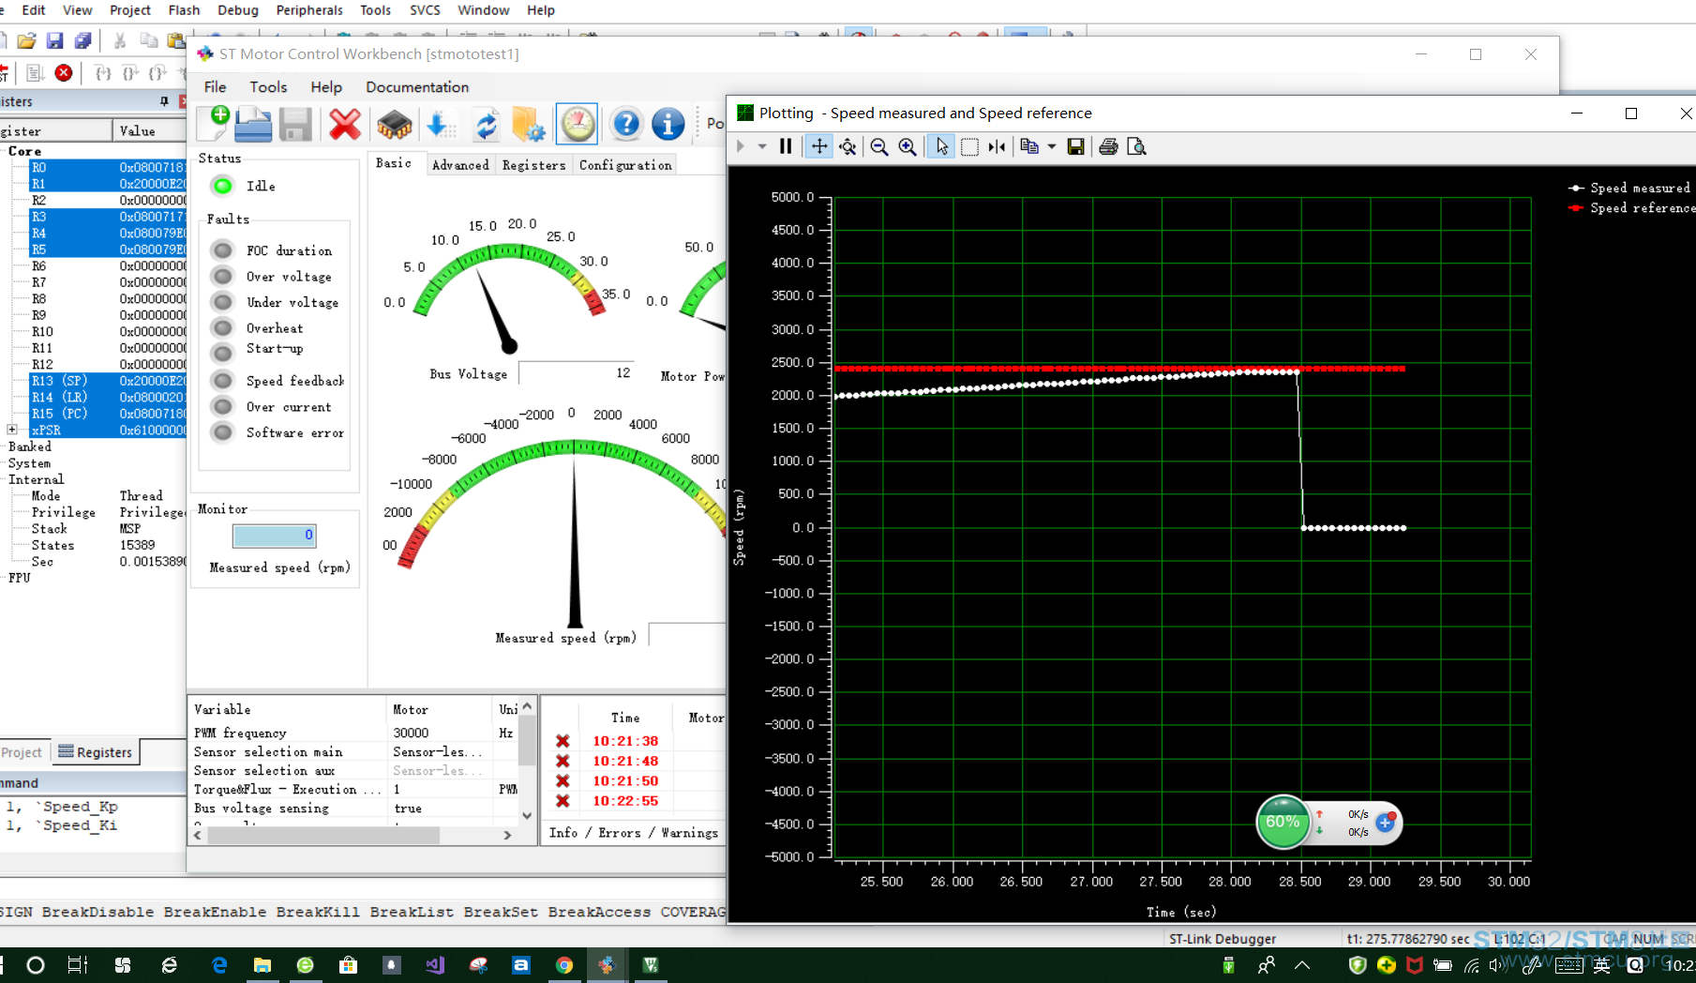Switch to the Keil Project bottom tab
The image size is (1696, 983).
23,752
